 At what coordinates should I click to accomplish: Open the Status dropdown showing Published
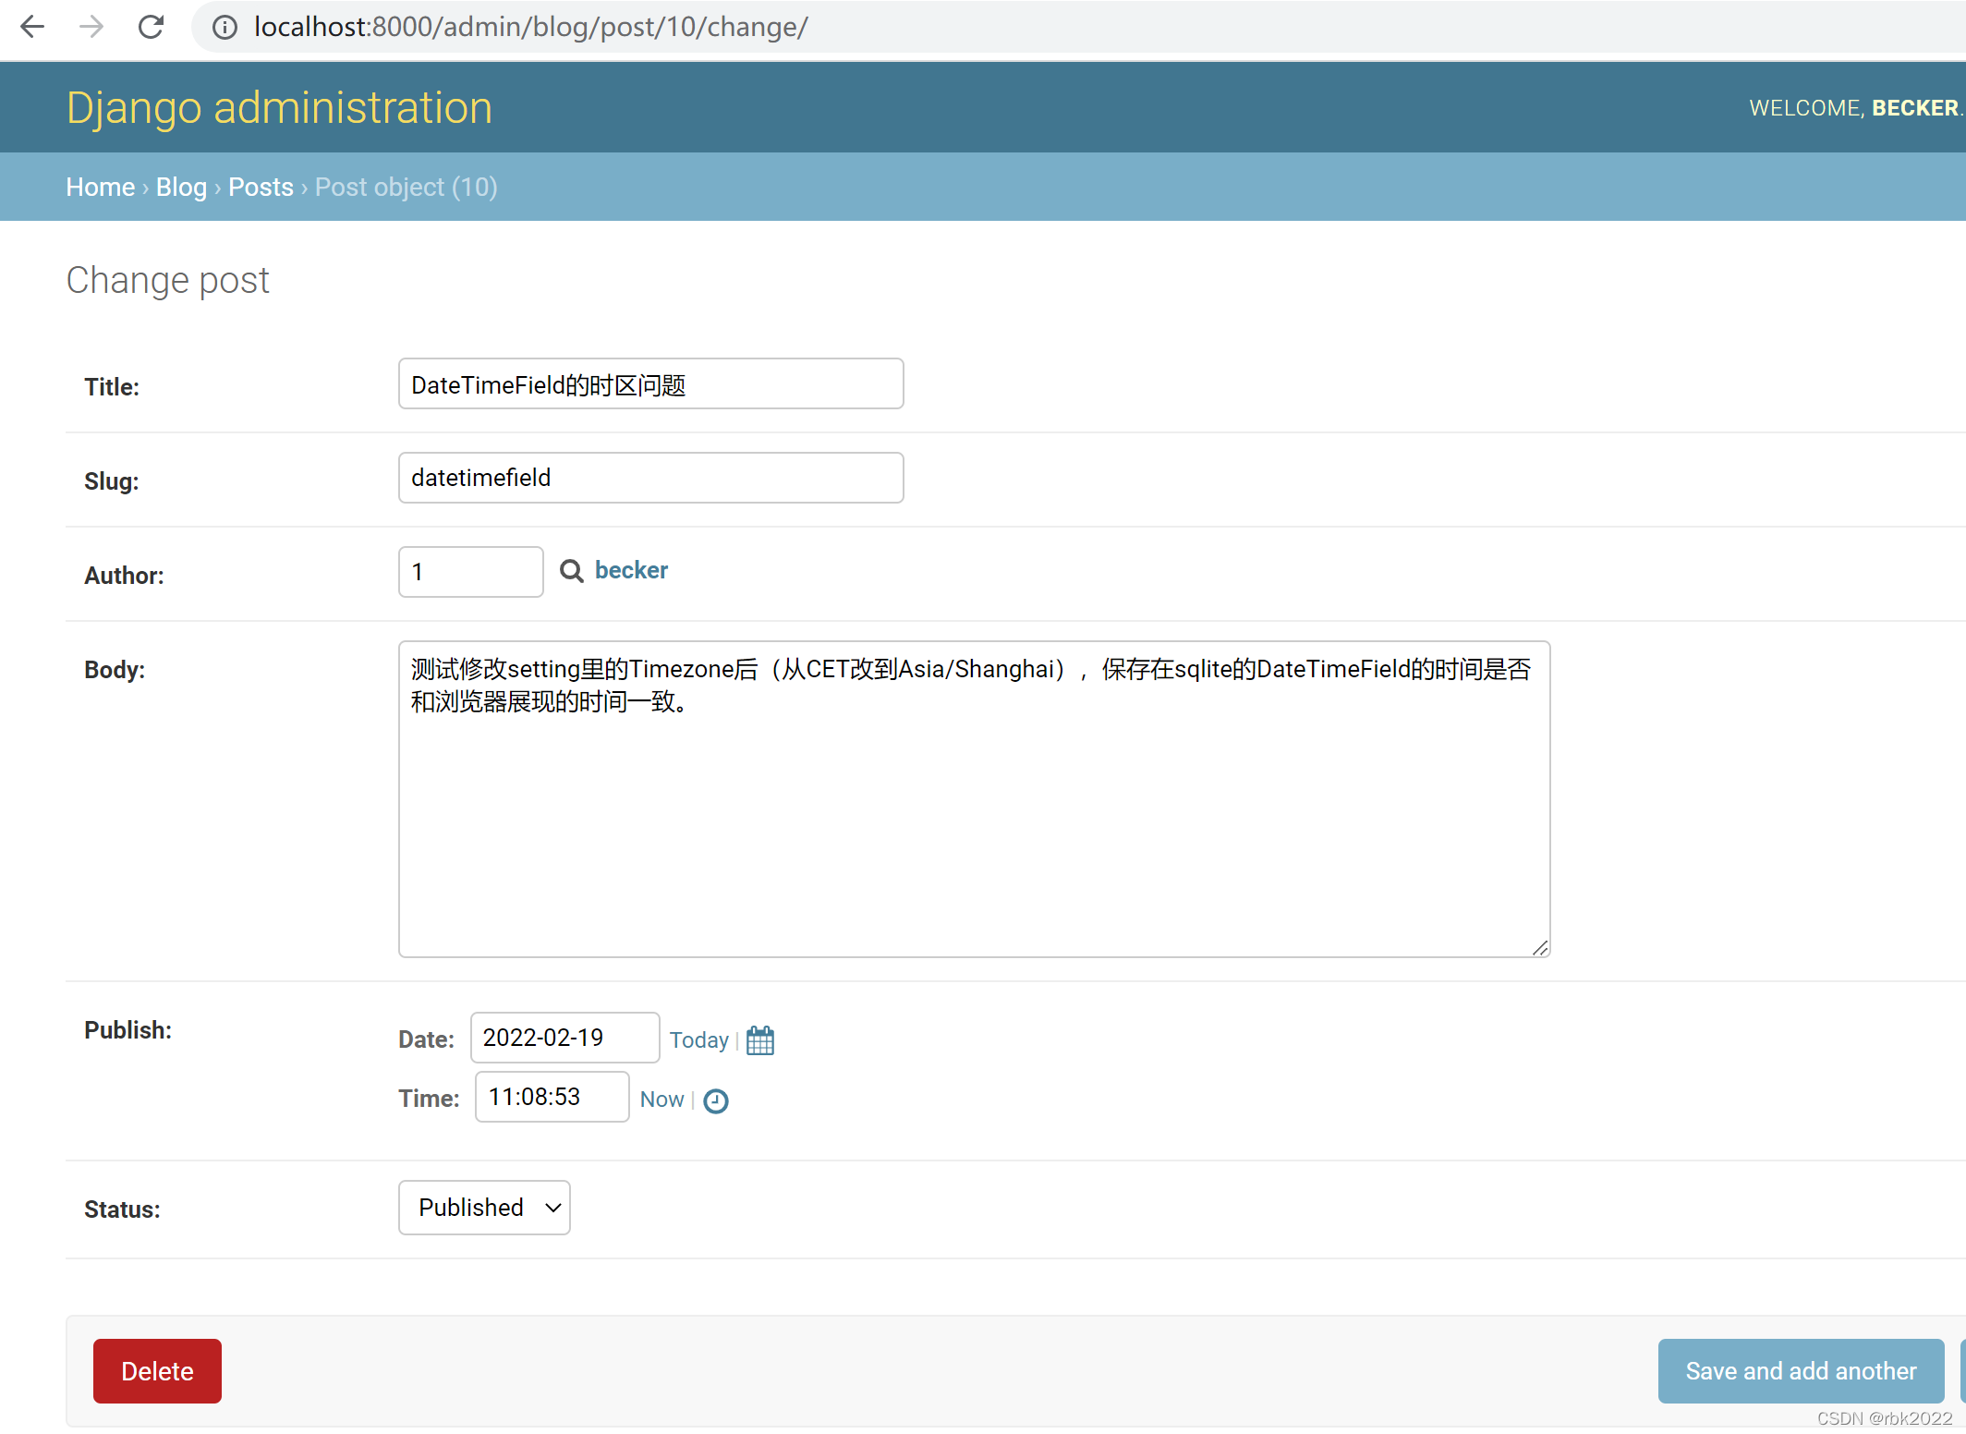pos(484,1208)
